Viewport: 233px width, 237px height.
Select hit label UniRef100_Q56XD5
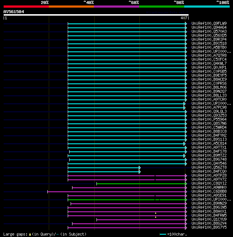209,36
